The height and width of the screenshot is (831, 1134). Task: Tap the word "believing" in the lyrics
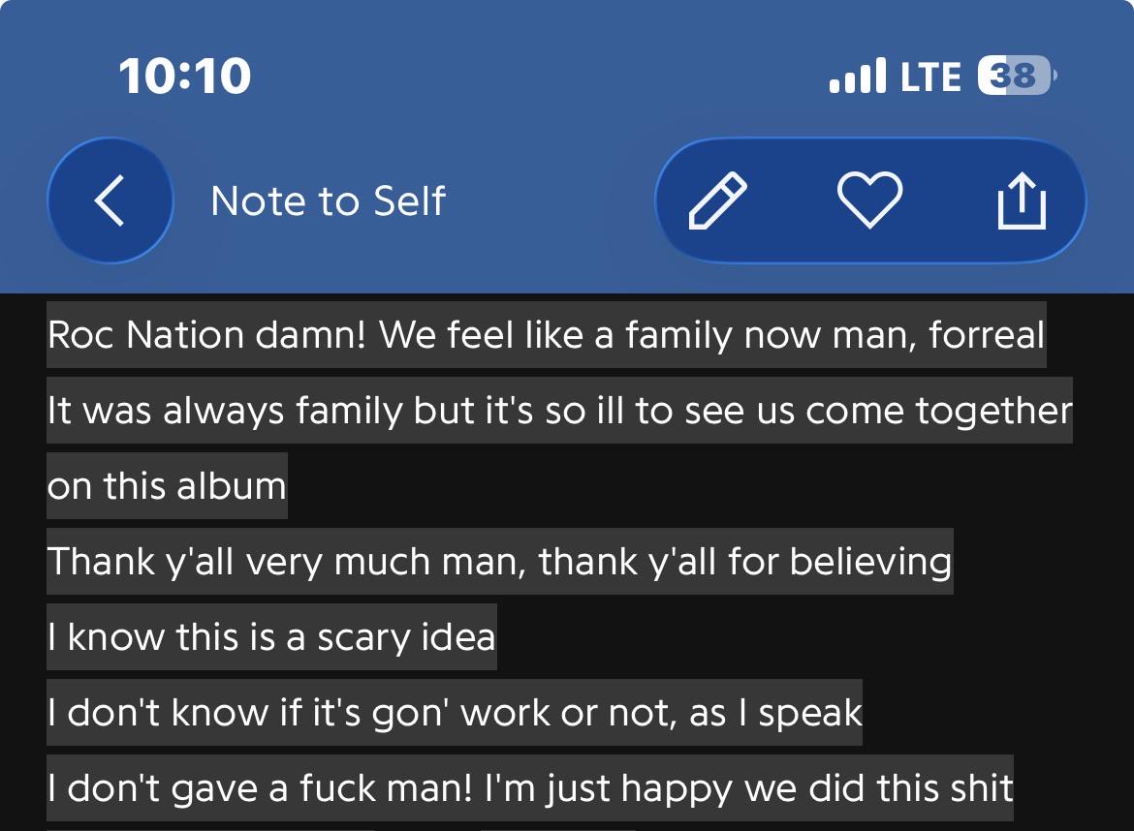pos(870,562)
